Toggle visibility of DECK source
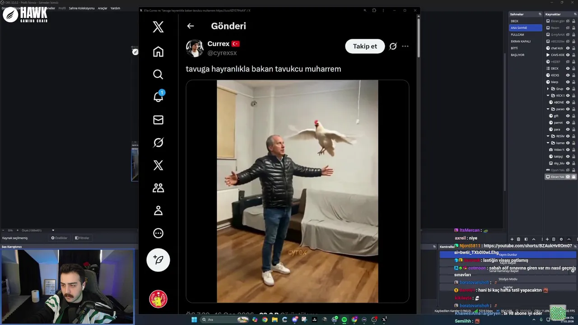The height and width of the screenshot is (325, 578). tap(568, 69)
